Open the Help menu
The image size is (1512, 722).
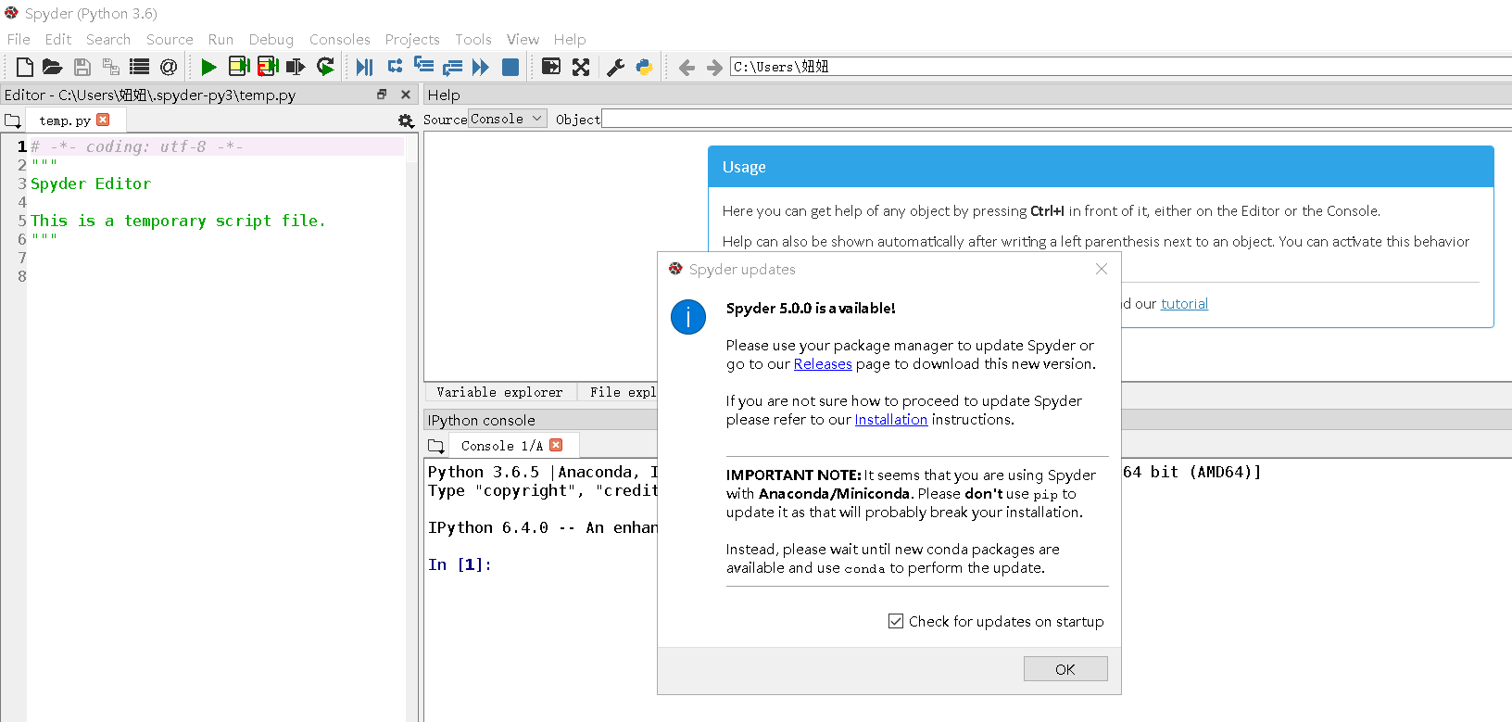click(570, 39)
